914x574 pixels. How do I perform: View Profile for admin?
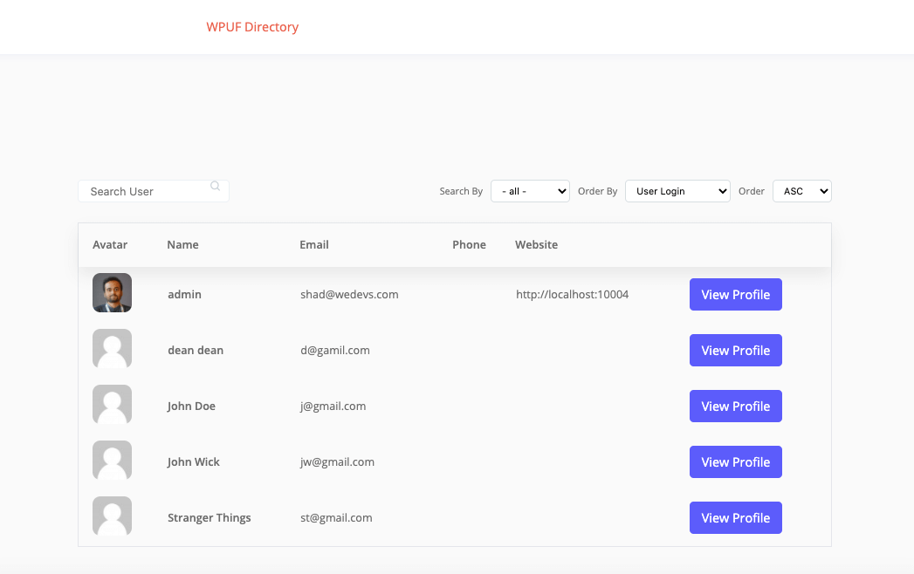tap(736, 294)
